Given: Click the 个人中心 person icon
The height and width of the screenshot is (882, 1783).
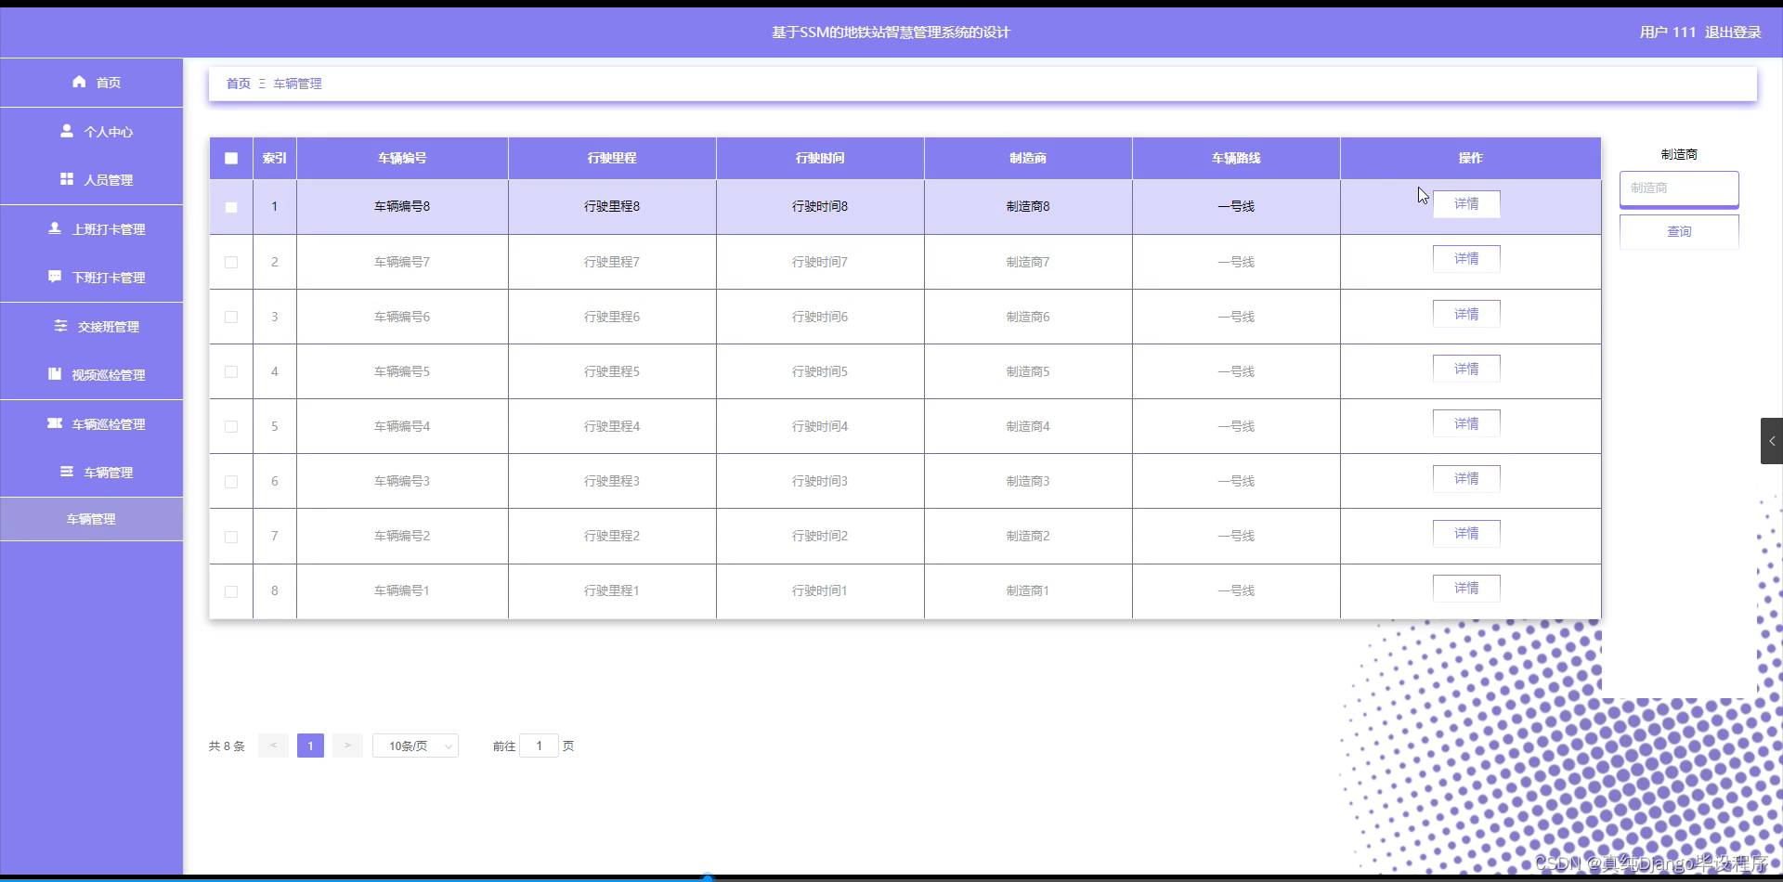Looking at the screenshot, I should [x=67, y=131].
